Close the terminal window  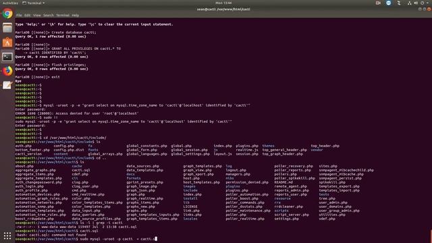(x=429, y=9)
